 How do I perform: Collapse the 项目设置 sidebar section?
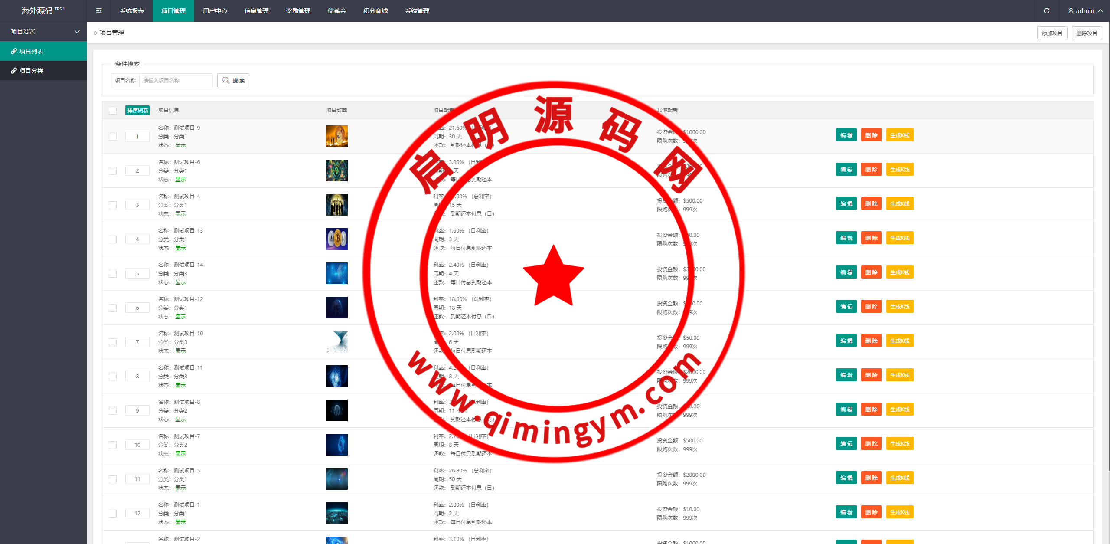(77, 32)
